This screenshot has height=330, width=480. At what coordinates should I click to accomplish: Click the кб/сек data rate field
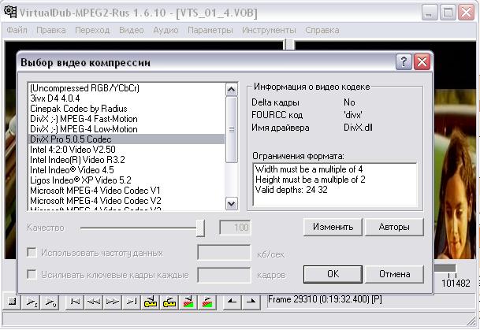[224, 252]
